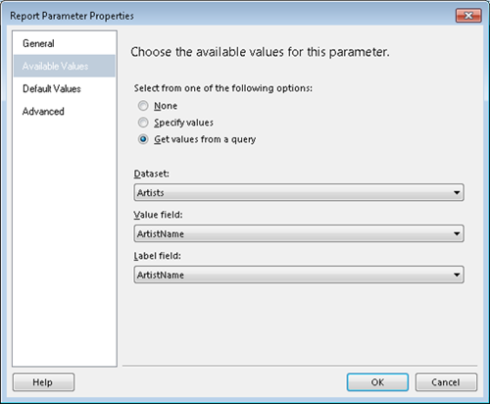Screen dimensions: 490x404
Task: Dismiss the dialog with Cancel
Action: 446,382
